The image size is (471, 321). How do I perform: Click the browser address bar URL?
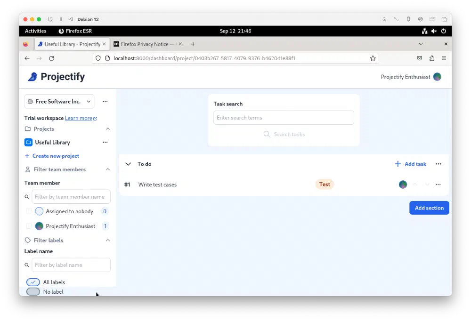pyautogui.click(x=204, y=58)
